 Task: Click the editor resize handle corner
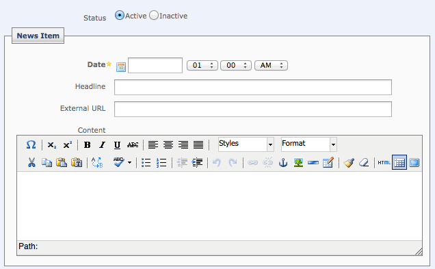tap(419, 251)
